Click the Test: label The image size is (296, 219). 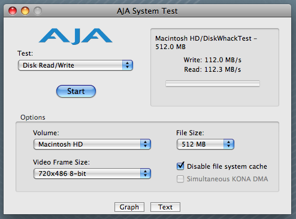point(25,53)
